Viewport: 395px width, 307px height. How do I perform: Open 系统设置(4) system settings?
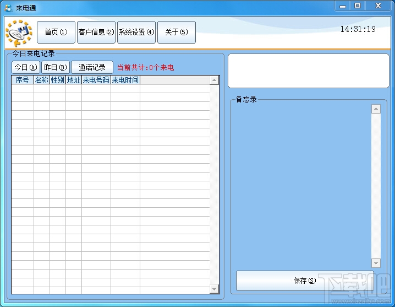(136, 32)
